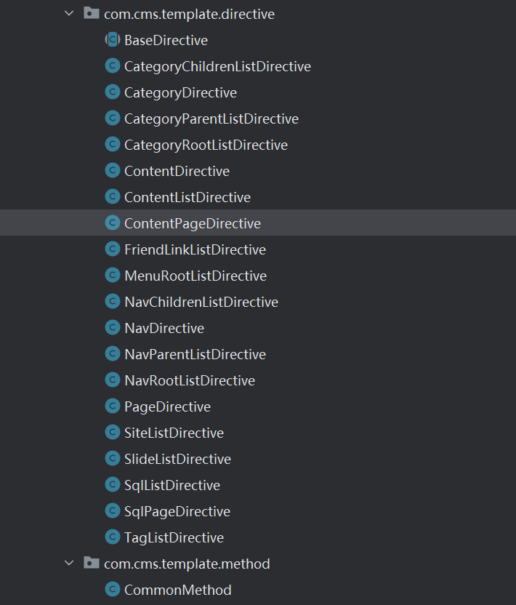Screen dimensions: 516x605
Task: Open FriendLinkListDirective class
Action: pyautogui.click(x=195, y=249)
